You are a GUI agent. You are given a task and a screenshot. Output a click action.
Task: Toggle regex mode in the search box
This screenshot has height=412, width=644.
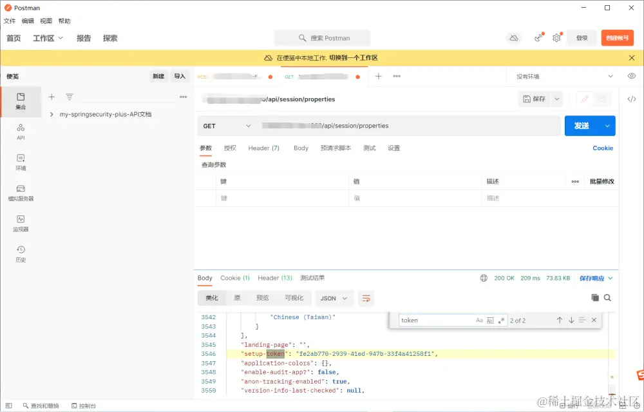coord(501,320)
